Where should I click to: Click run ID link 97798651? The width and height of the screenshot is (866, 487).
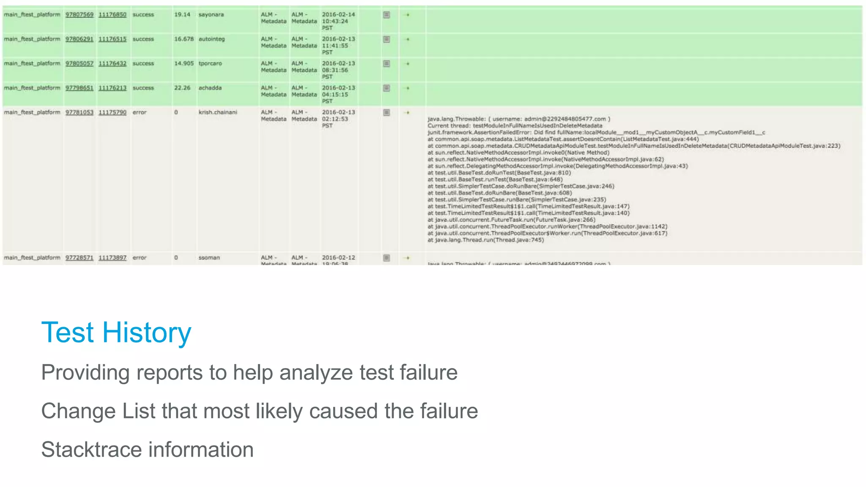(79, 88)
